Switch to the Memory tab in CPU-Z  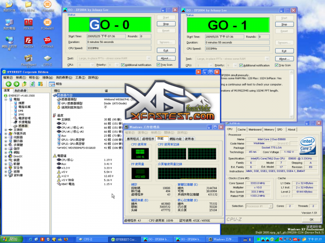point(269,130)
